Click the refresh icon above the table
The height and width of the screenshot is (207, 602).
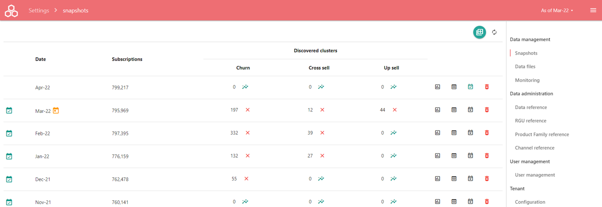pyautogui.click(x=495, y=33)
